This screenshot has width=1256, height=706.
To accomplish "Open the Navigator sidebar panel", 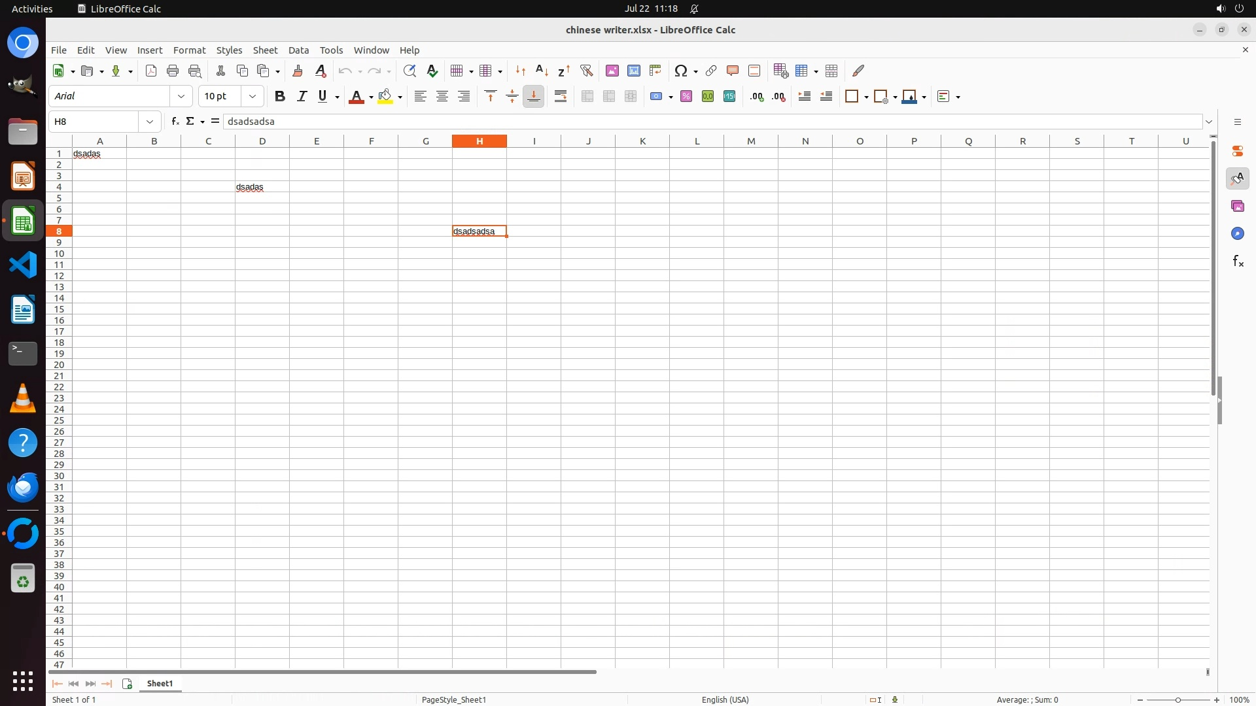I will (1238, 234).
